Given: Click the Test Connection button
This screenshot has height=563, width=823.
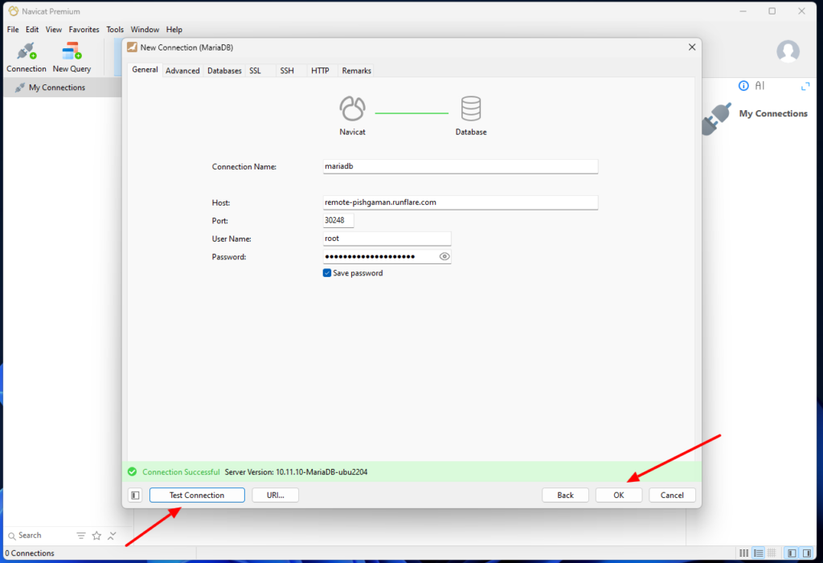Looking at the screenshot, I should [197, 495].
